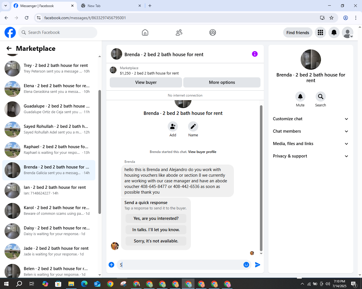Click the browser address bar URL
The image size is (362, 289).
(85, 18)
